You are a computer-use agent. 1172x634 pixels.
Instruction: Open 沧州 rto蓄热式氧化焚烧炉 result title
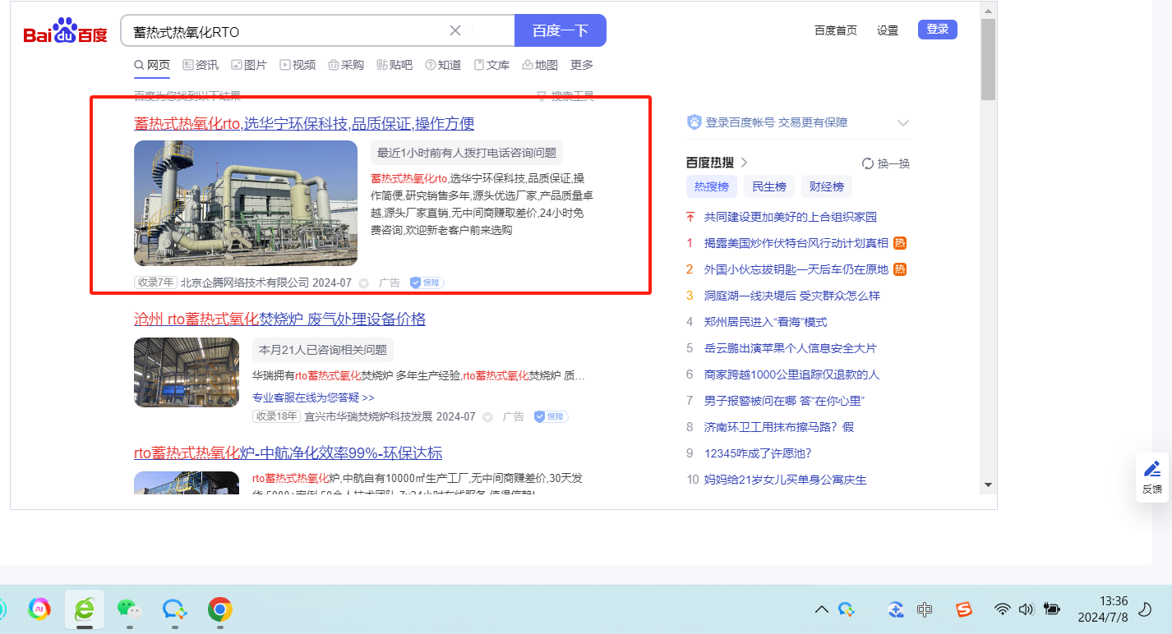coord(279,319)
